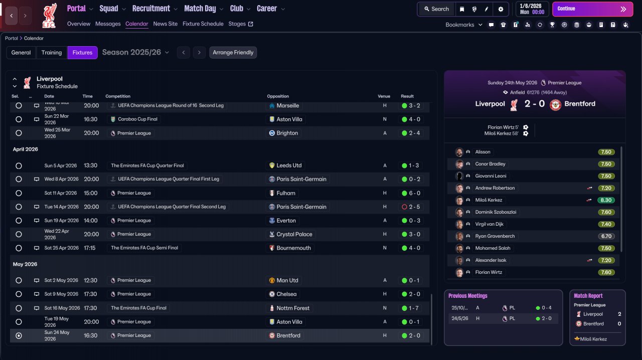
Task: Collapse the Liverpool Fixture Schedule with up chevron
Action: [x=15, y=79]
